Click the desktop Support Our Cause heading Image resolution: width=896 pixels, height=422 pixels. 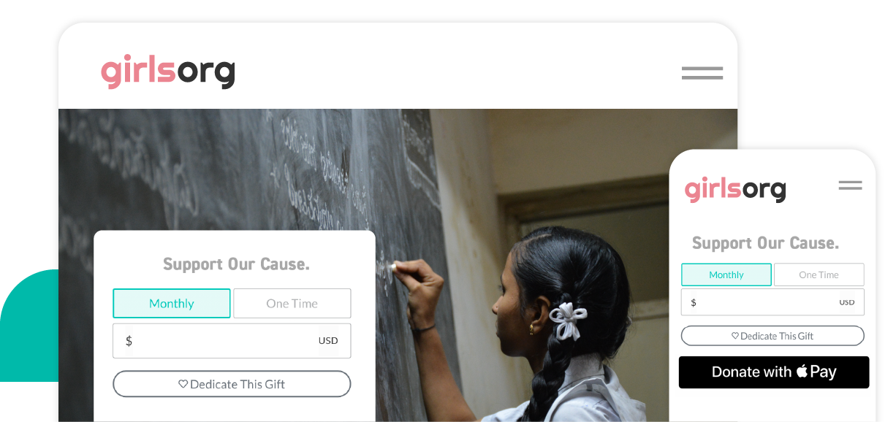pyautogui.click(x=236, y=264)
